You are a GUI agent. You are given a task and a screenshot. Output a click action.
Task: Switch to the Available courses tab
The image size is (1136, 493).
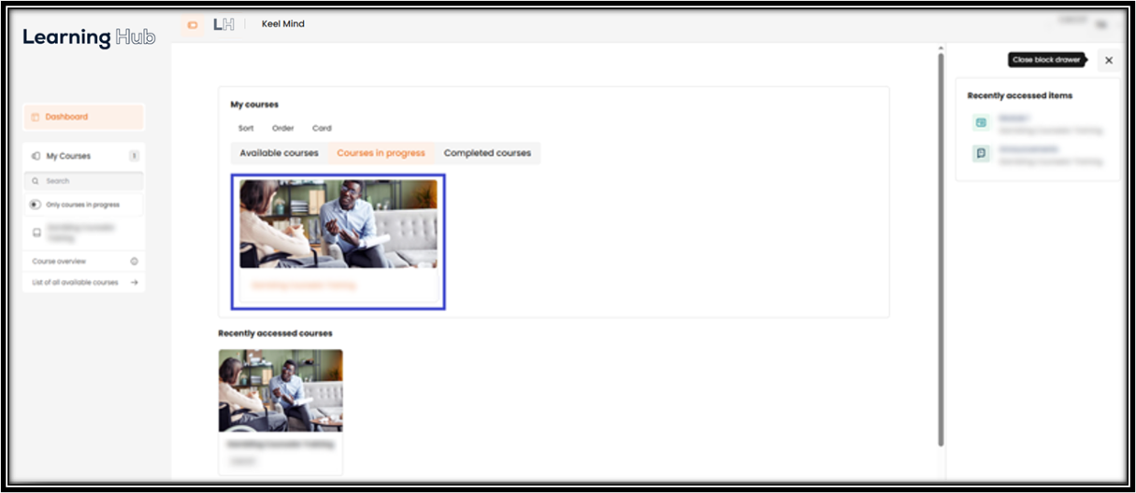pyautogui.click(x=279, y=153)
